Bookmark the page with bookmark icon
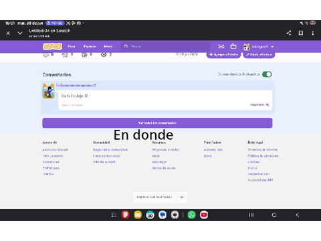The image size is (321, 241). (301, 33)
